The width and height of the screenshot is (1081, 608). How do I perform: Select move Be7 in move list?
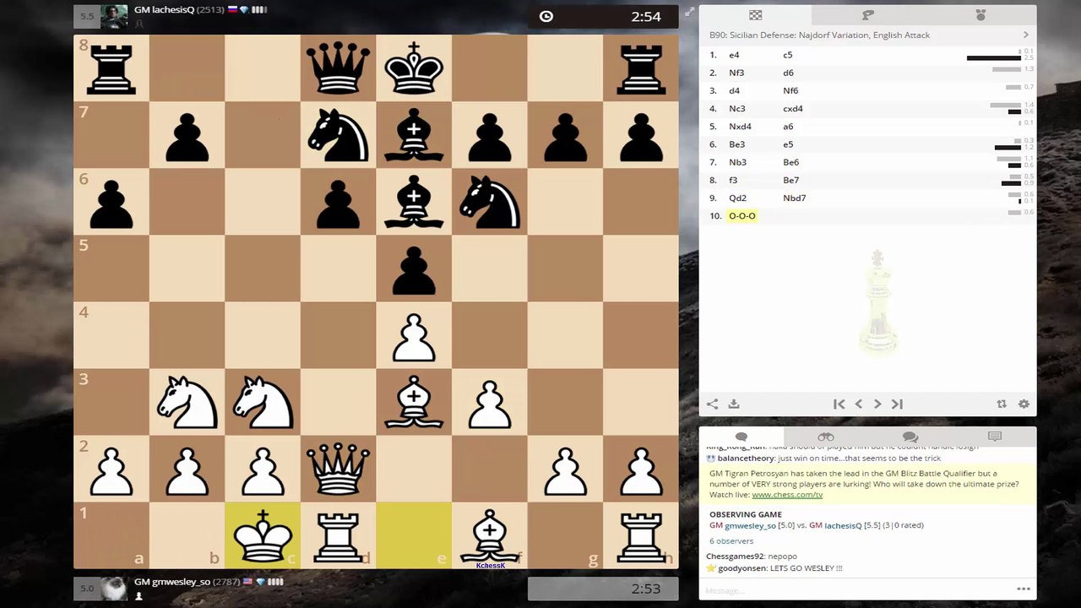click(791, 180)
